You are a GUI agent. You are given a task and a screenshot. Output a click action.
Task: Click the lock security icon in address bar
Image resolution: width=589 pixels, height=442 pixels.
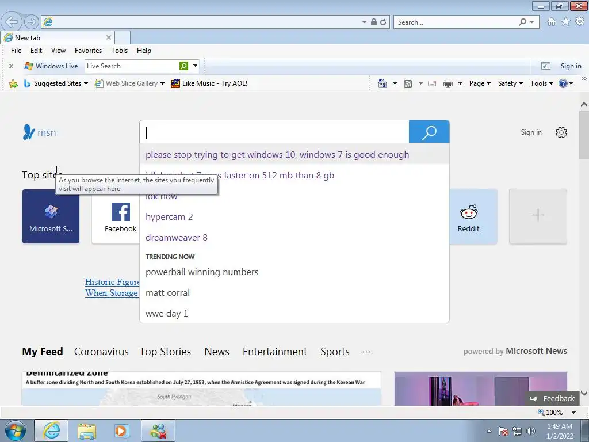coord(374,22)
